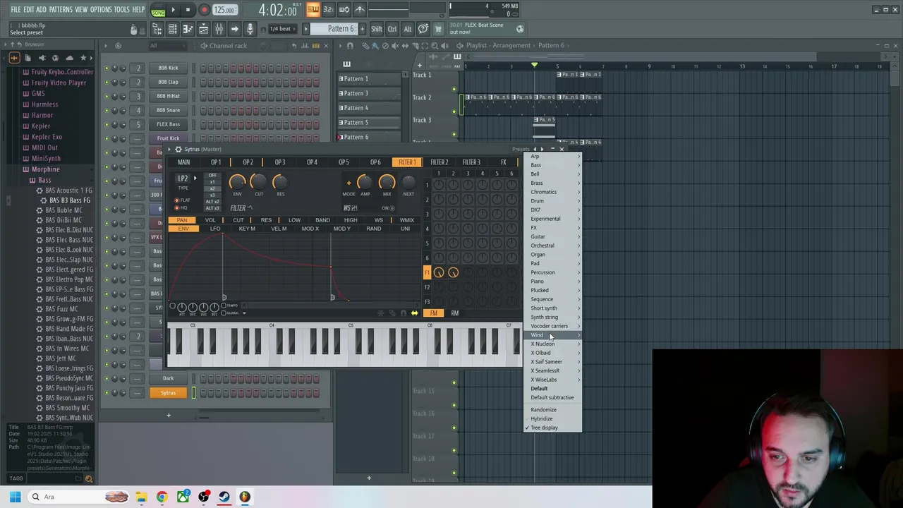The image size is (903, 508).
Task: Mute the 808 Kick channel green light
Action: (107, 68)
